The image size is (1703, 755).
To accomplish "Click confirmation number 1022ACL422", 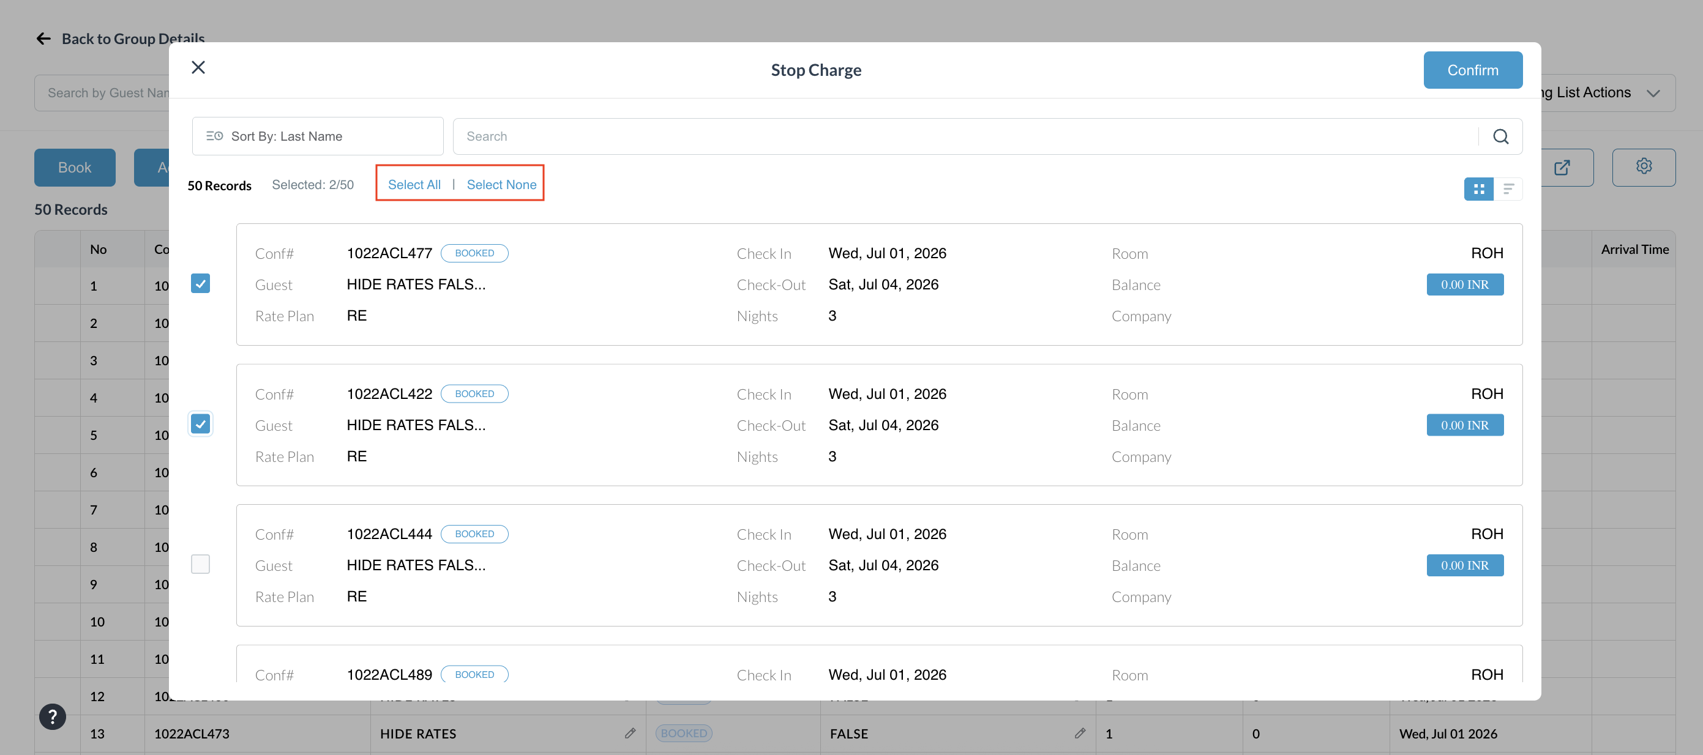I will pyautogui.click(x=389, y=393).
